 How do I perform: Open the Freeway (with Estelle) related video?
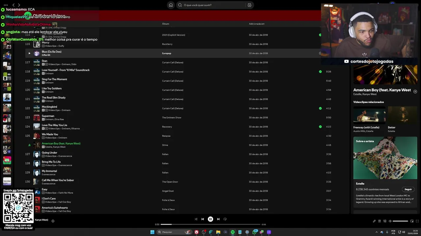coord(369,120)
